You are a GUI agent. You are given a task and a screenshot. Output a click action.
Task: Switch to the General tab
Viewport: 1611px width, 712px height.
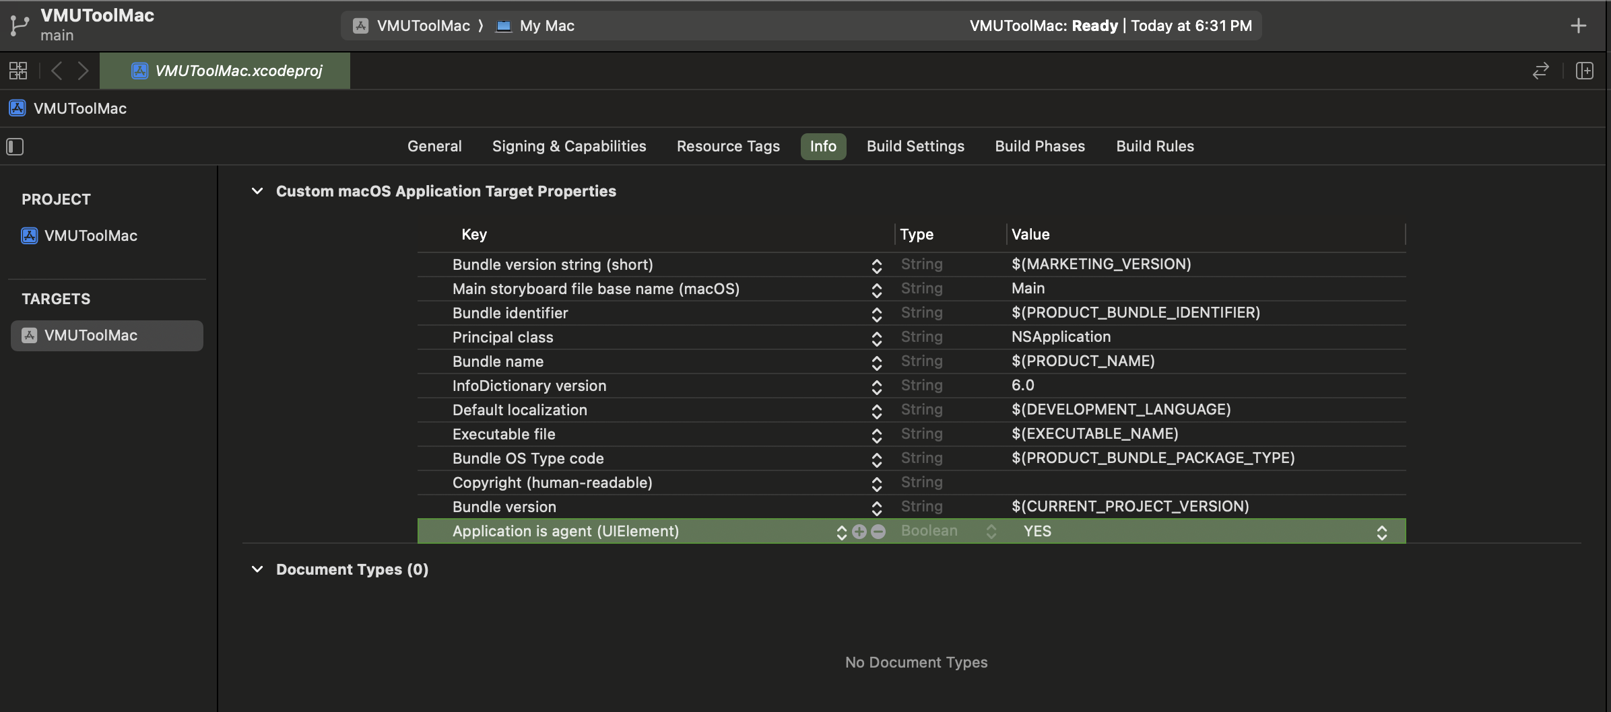(434, 146)
